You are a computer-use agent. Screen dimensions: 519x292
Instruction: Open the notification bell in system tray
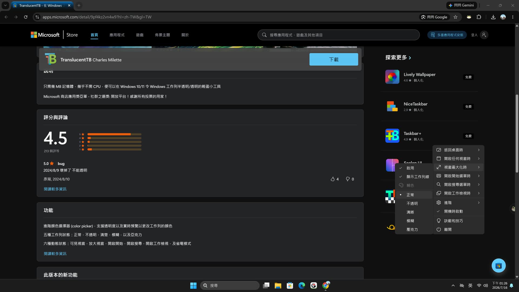click(x=511, y=286)
